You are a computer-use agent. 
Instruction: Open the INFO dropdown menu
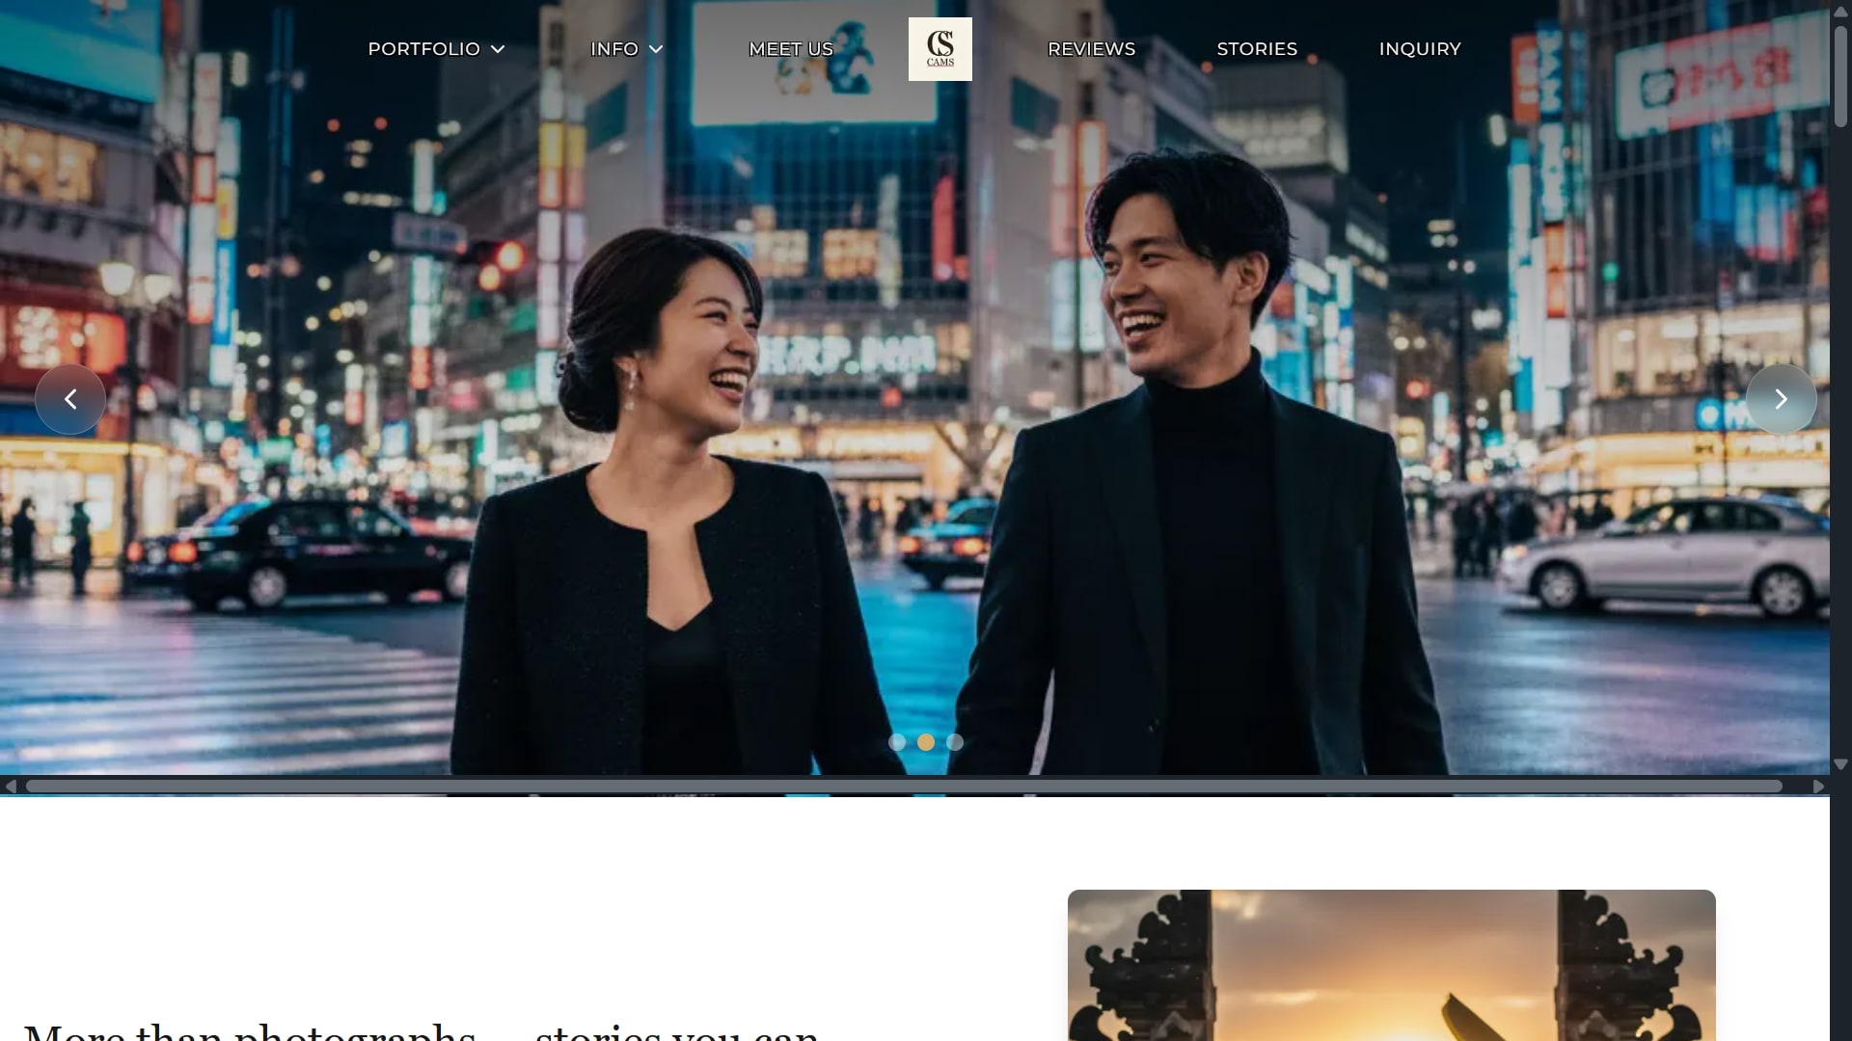[614, 48]
